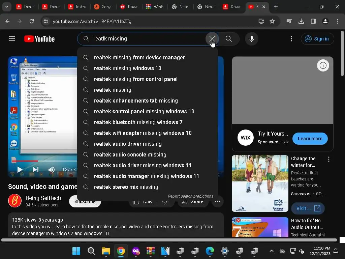The image size is (345, 259).
Task: Click the Visit button on beach ad
Action: tap(308, 208)
